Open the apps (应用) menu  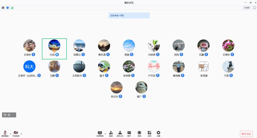tap(149, 133)
